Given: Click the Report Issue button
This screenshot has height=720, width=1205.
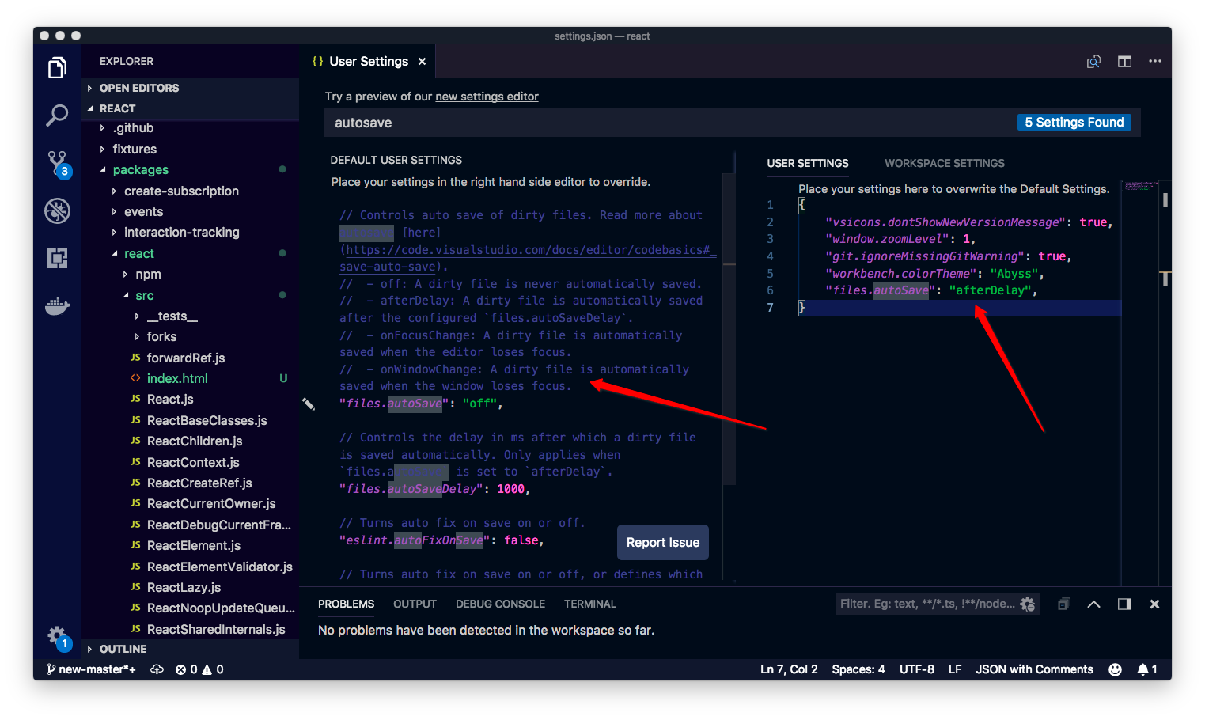Looking at the screenshot, I should pos(663,543).
